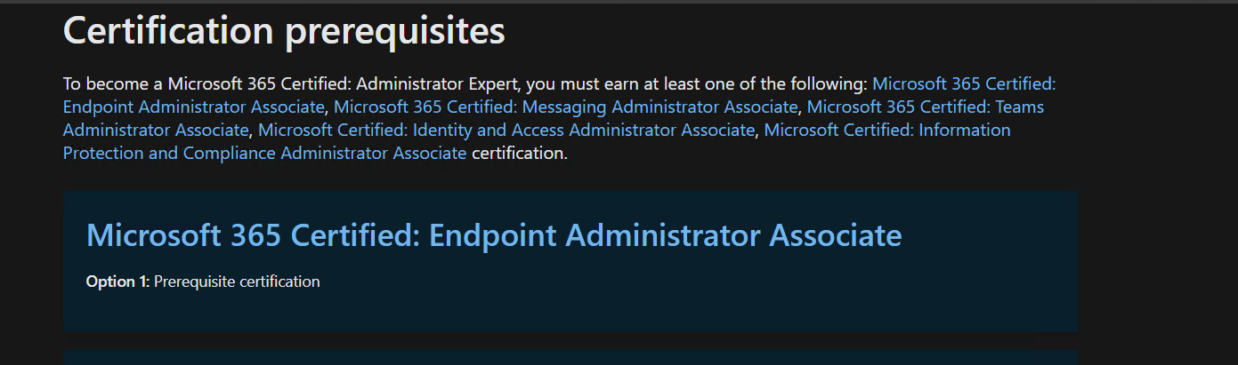Click the Certification prerequisites page heading
The width and height of the screenshot is (1238, 365).
click(x=284, y=31)
